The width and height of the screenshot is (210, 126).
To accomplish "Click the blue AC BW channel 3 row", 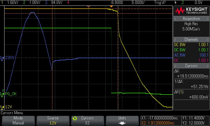I will pos(191,55).
